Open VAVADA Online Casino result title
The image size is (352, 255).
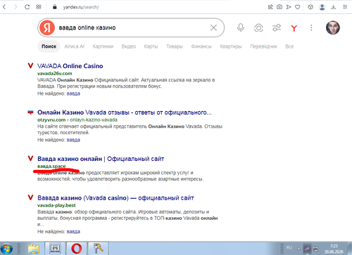70,66
